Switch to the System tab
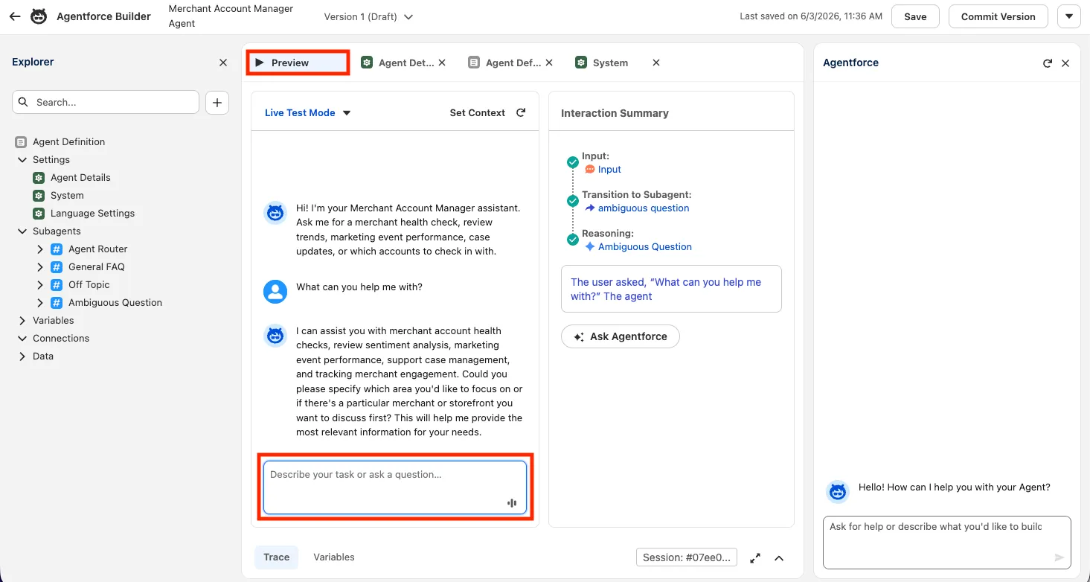This screenshot has width=1090, height=582. [610, 63]
